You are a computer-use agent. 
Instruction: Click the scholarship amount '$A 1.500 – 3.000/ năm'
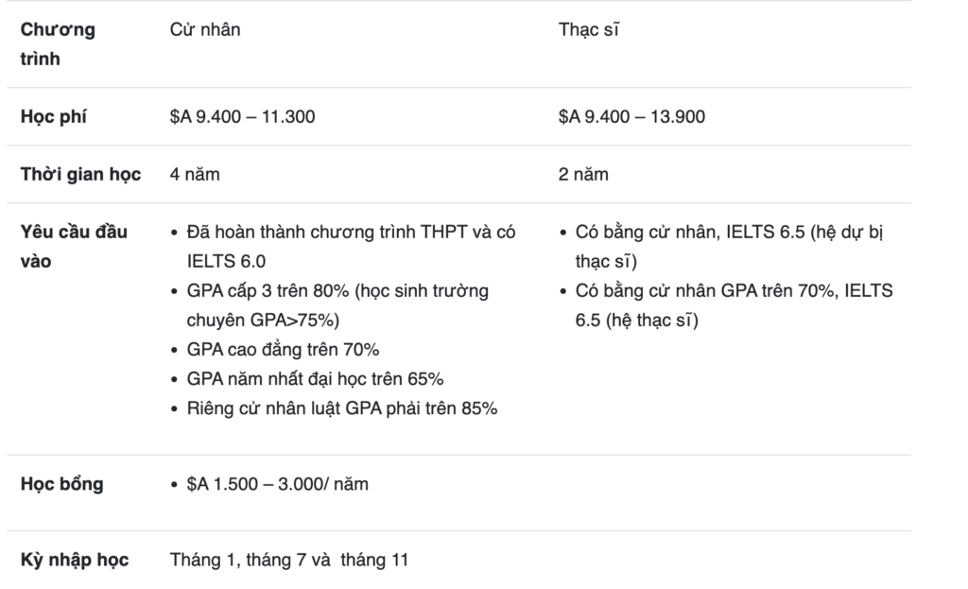pyautogui.click(x=278, y=484)
